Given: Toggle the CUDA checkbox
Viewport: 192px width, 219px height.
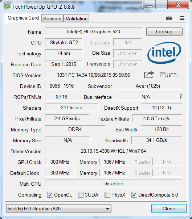Looking at the screenshot, I should tap(81, 195).
